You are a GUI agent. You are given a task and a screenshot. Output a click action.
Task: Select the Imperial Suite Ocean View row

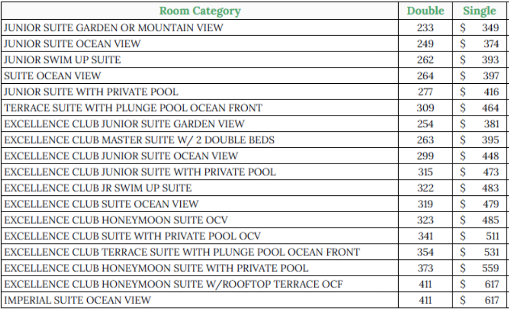click(x=254, y=300)
